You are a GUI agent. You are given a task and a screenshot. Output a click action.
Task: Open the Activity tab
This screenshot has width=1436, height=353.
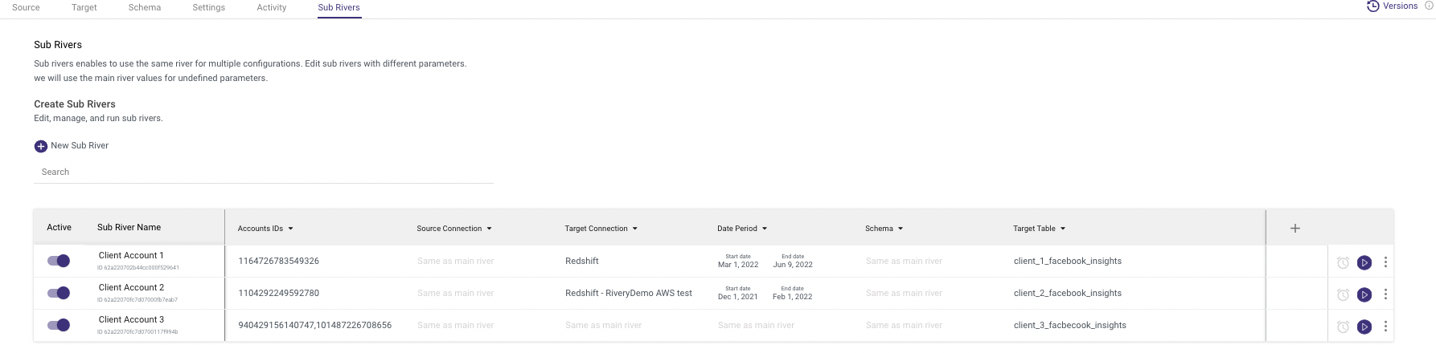[x=271, y=7]
